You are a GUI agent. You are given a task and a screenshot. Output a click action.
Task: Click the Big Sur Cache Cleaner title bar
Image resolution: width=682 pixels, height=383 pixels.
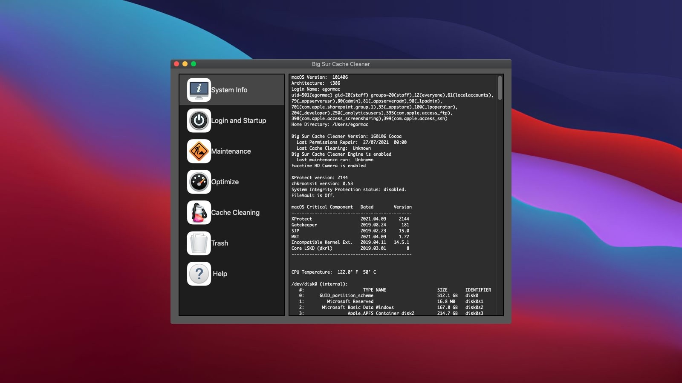pos(341,64)
